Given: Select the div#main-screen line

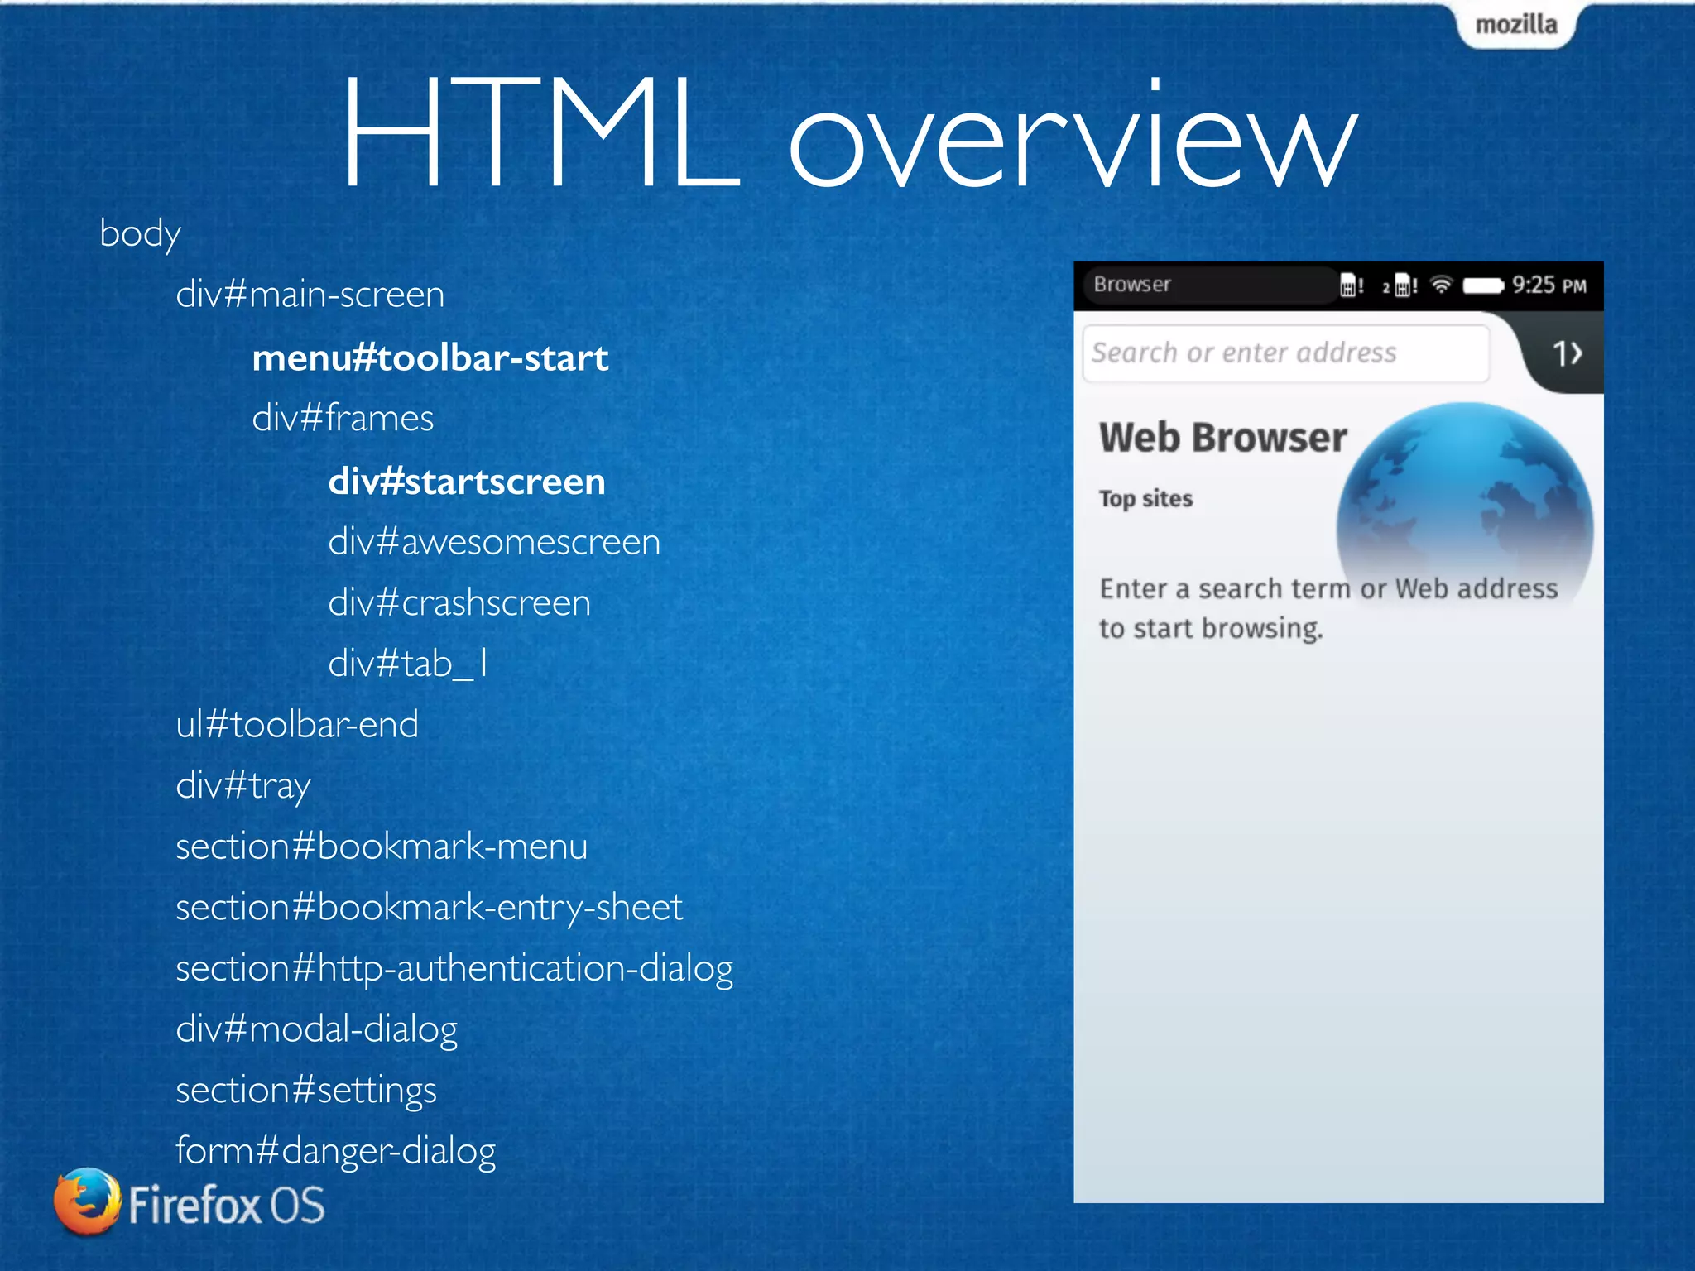Looking at the screenshot, I should click(x=310, y=295).
